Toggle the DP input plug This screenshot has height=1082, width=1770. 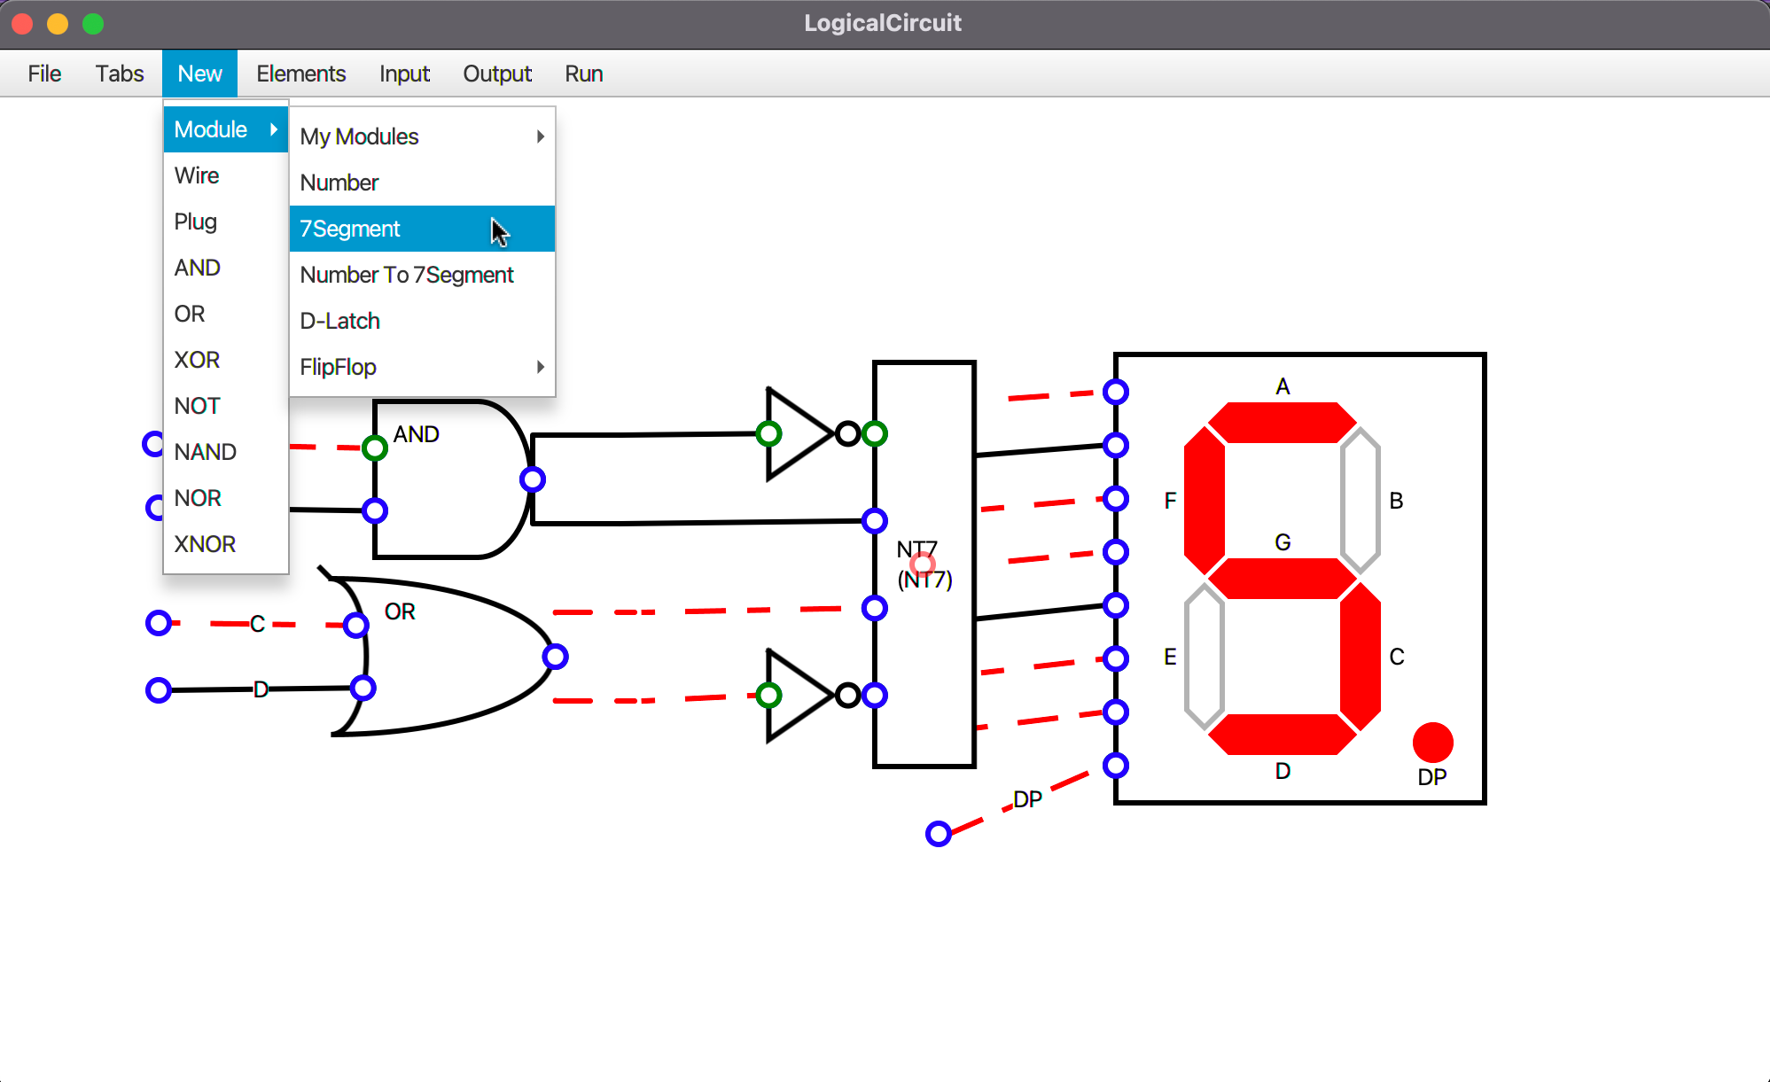(x=938, y=834)
